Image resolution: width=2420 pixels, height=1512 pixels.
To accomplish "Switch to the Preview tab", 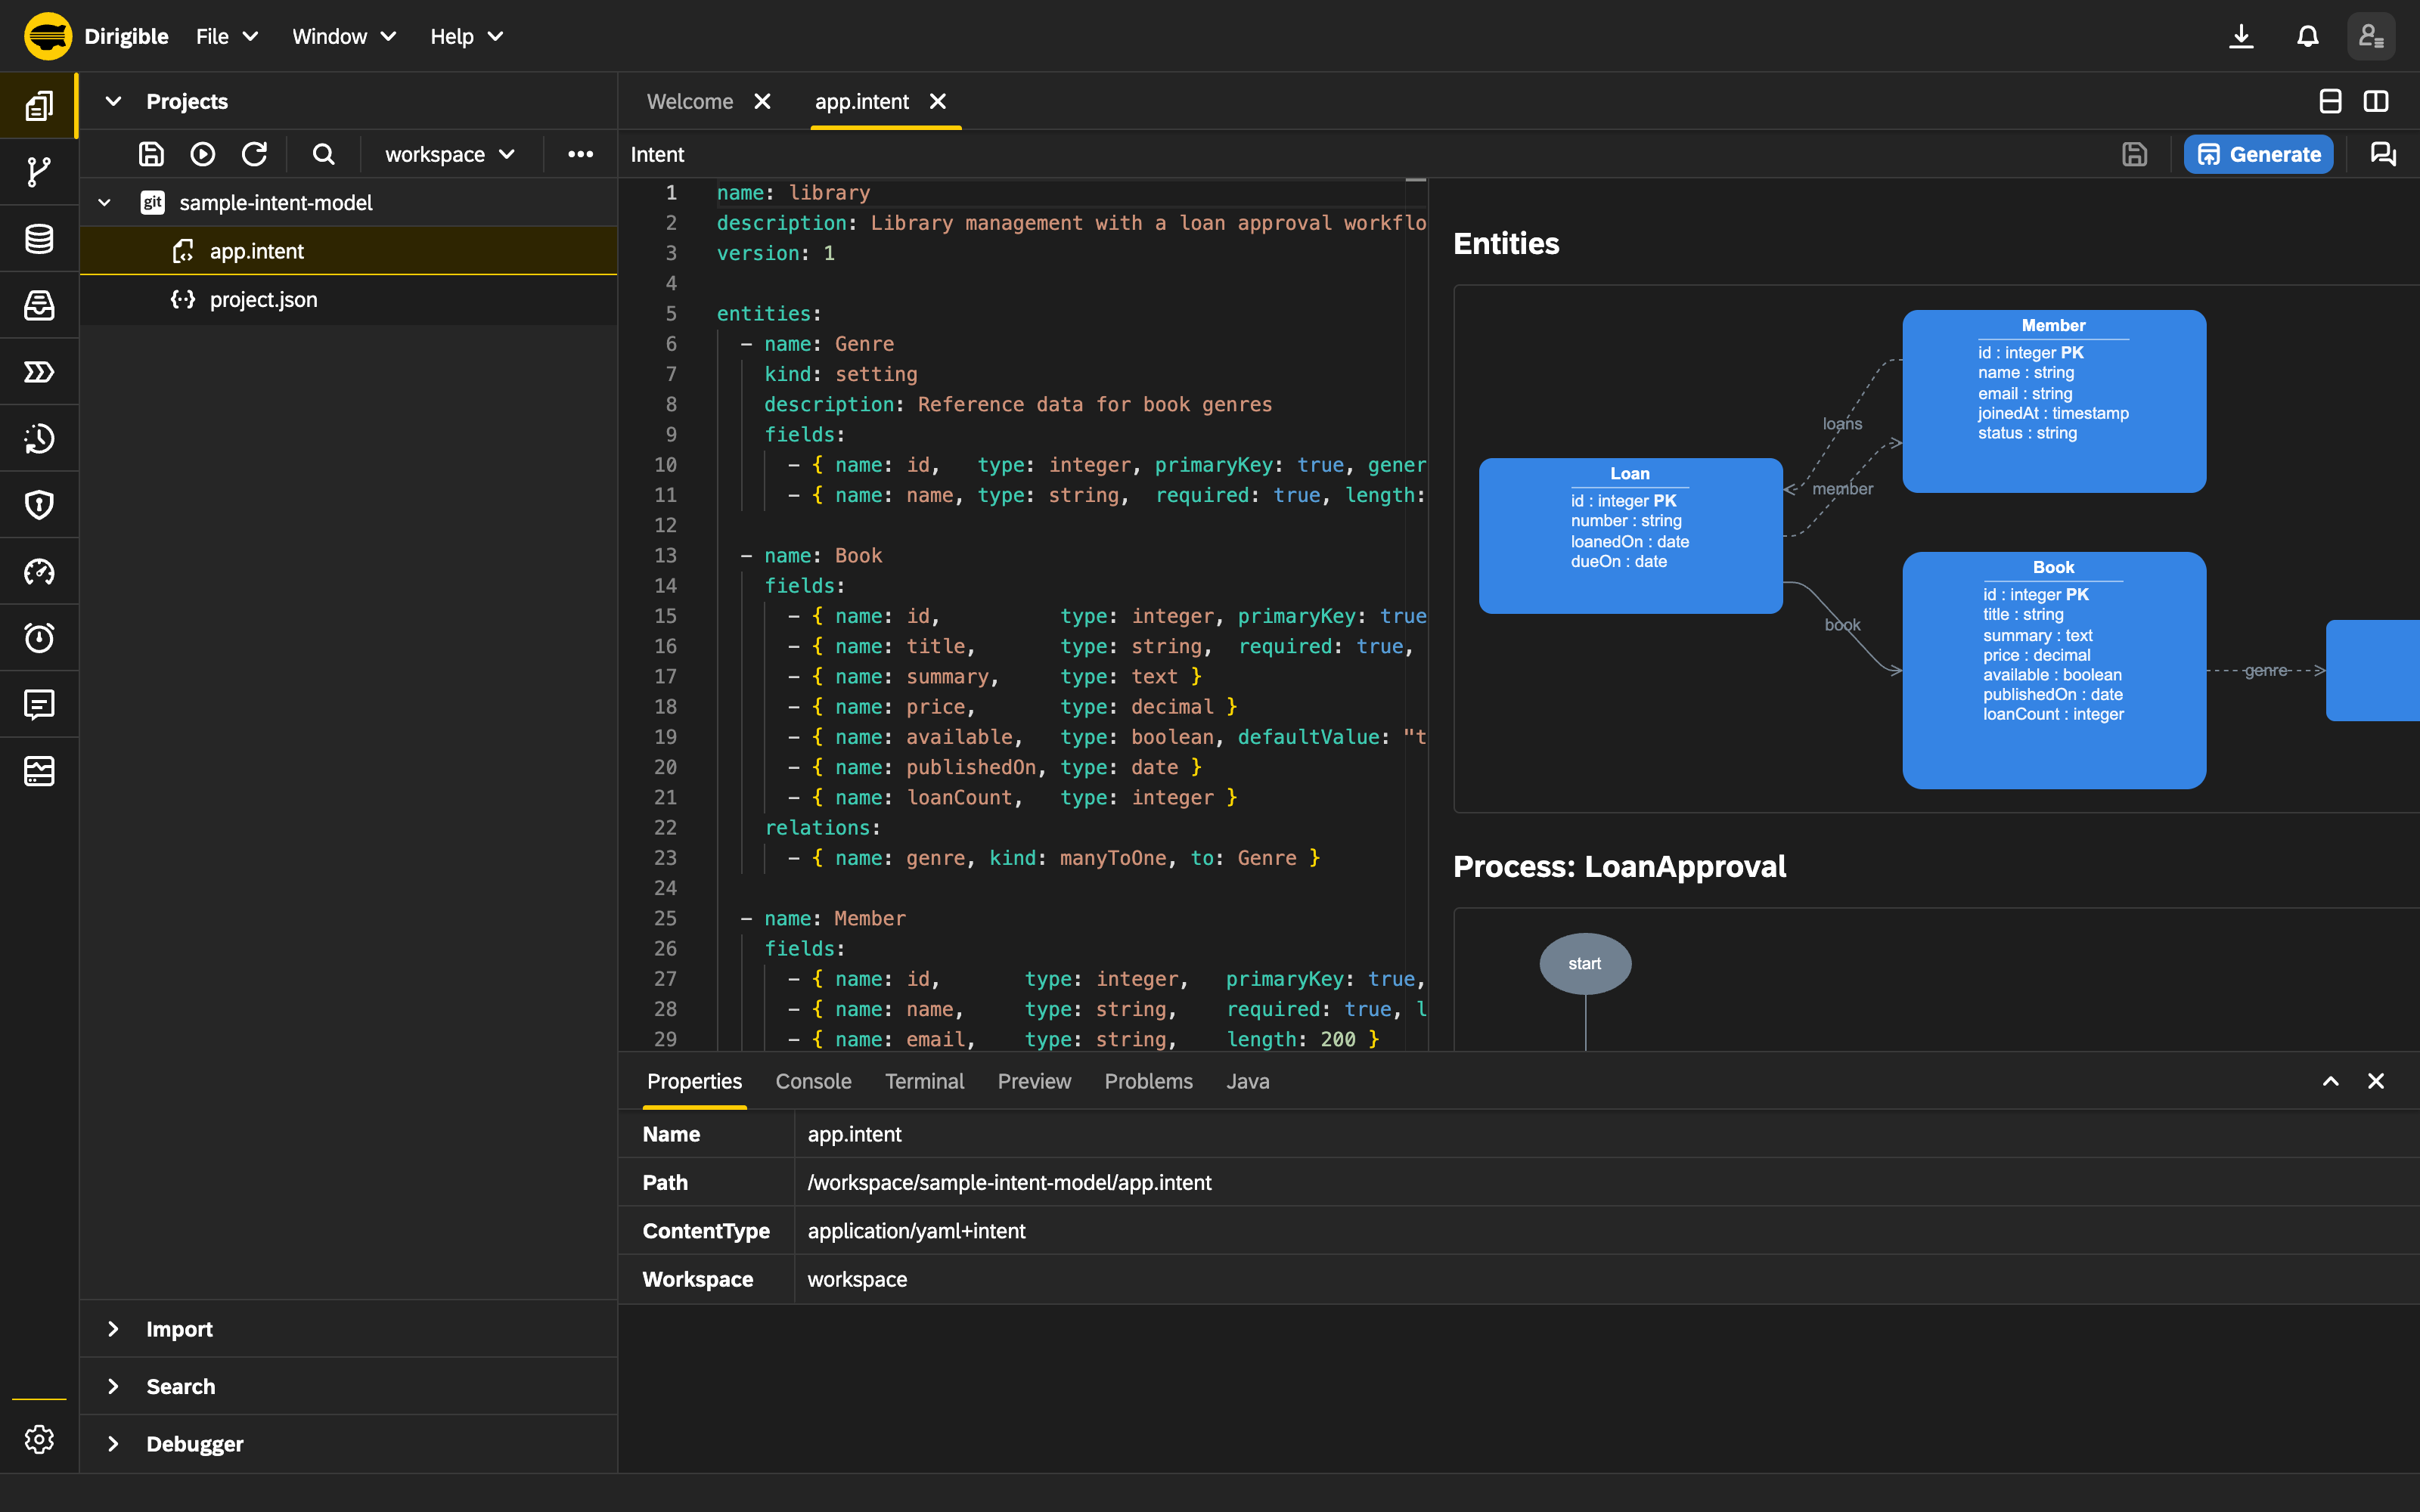I will pyautogui.click(x=1034, y=1081).
